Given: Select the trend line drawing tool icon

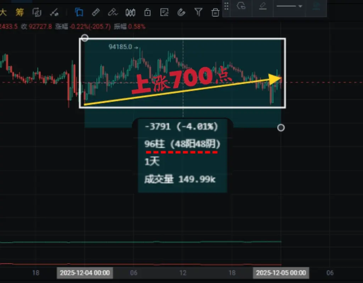Looking at the screenshot, I should [x=54, y=12].
